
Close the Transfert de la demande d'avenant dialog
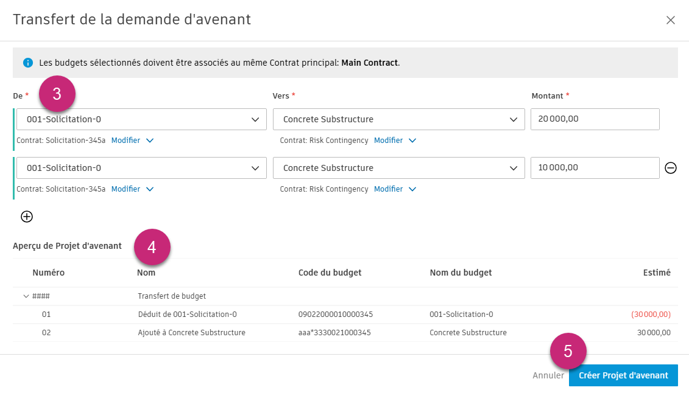pyautogui.click(x=671, y=19)
